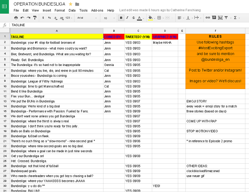Screen dimensions: 249x192
Task: Select the Paint format tool
Action: pyautogui.click(x=35, y=18)
